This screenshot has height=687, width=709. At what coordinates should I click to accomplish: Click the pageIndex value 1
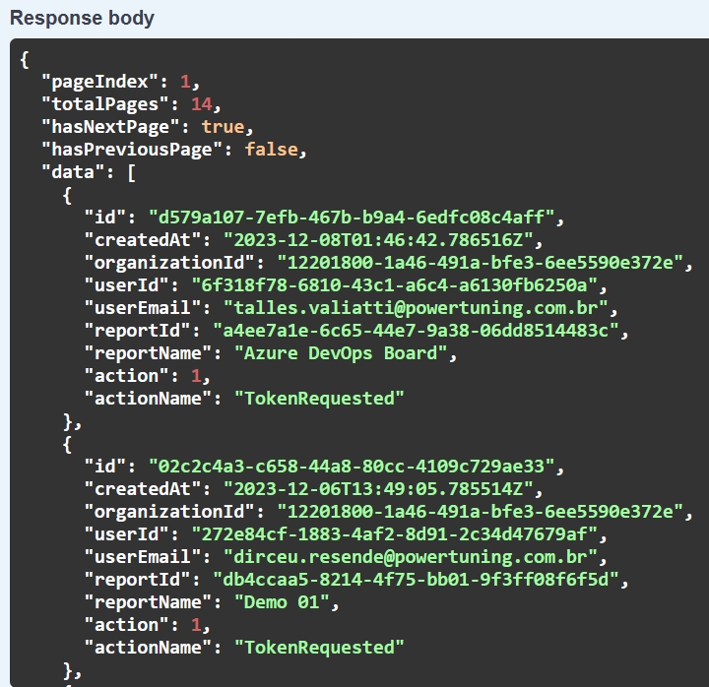click(184, 82)
